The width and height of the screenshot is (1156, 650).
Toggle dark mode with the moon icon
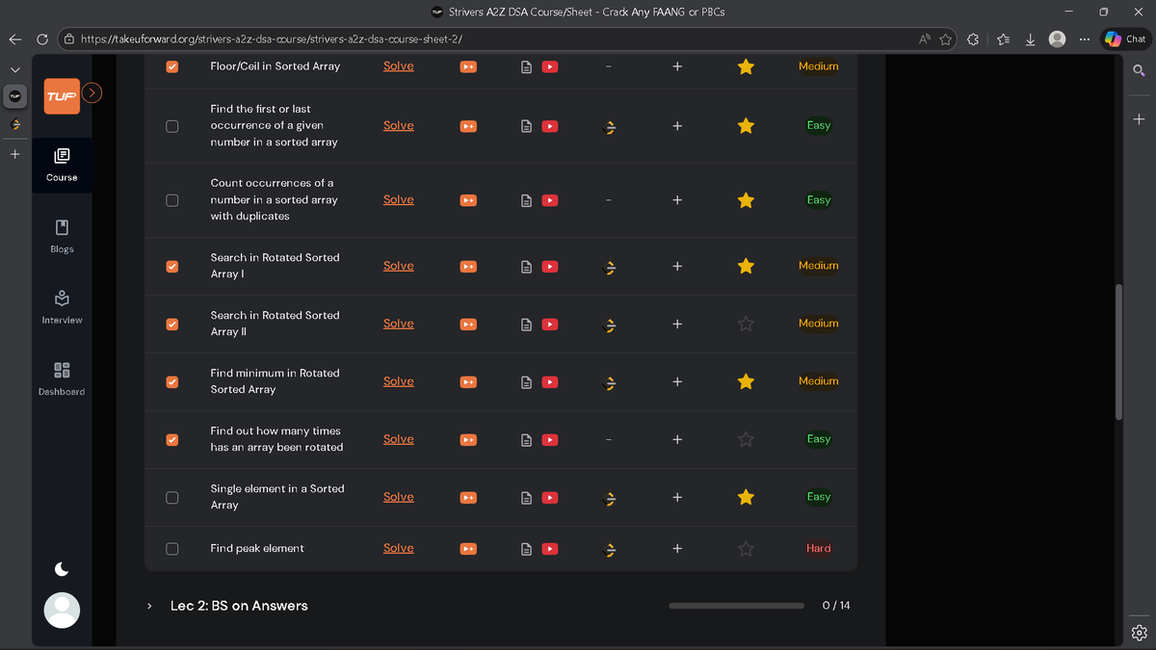tap(61, 569)
